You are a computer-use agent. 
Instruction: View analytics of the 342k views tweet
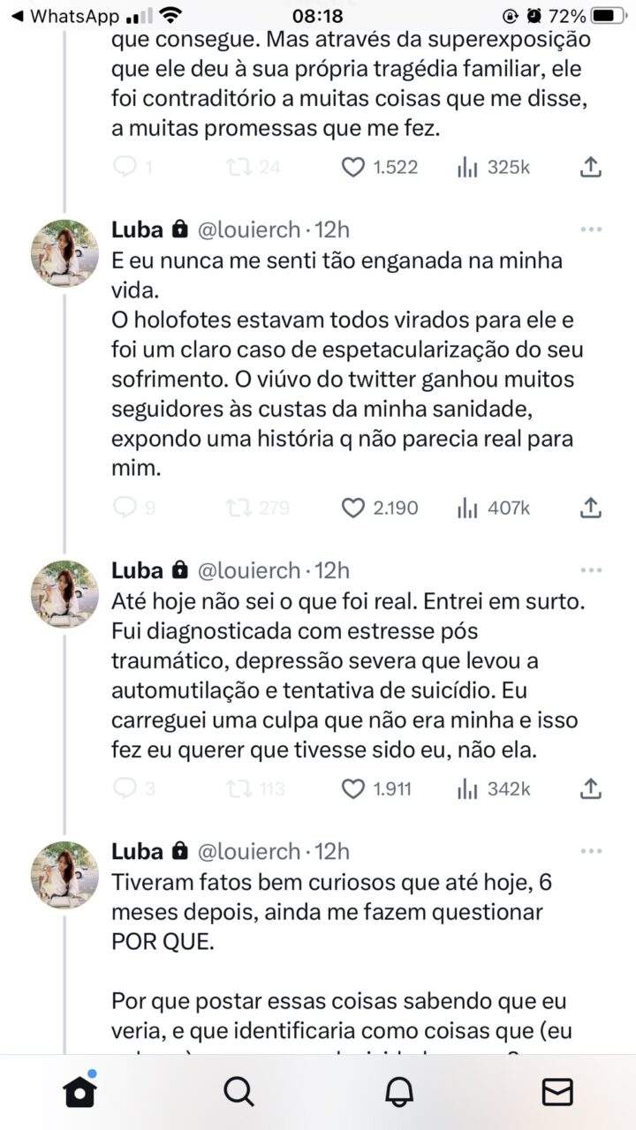(468, 788)
